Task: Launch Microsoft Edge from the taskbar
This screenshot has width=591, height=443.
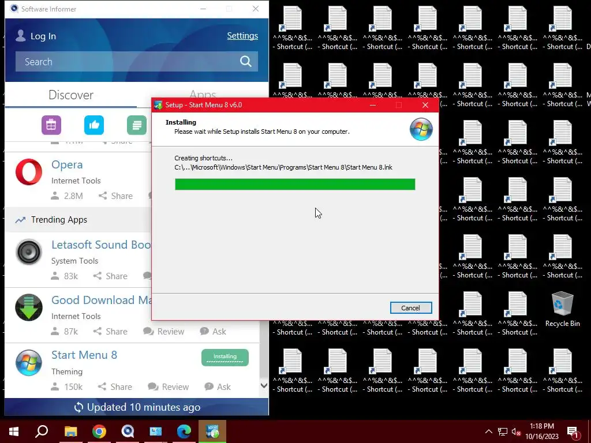Action: 184,431
